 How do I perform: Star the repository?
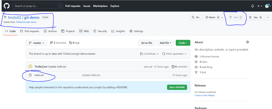click(255, 17)
